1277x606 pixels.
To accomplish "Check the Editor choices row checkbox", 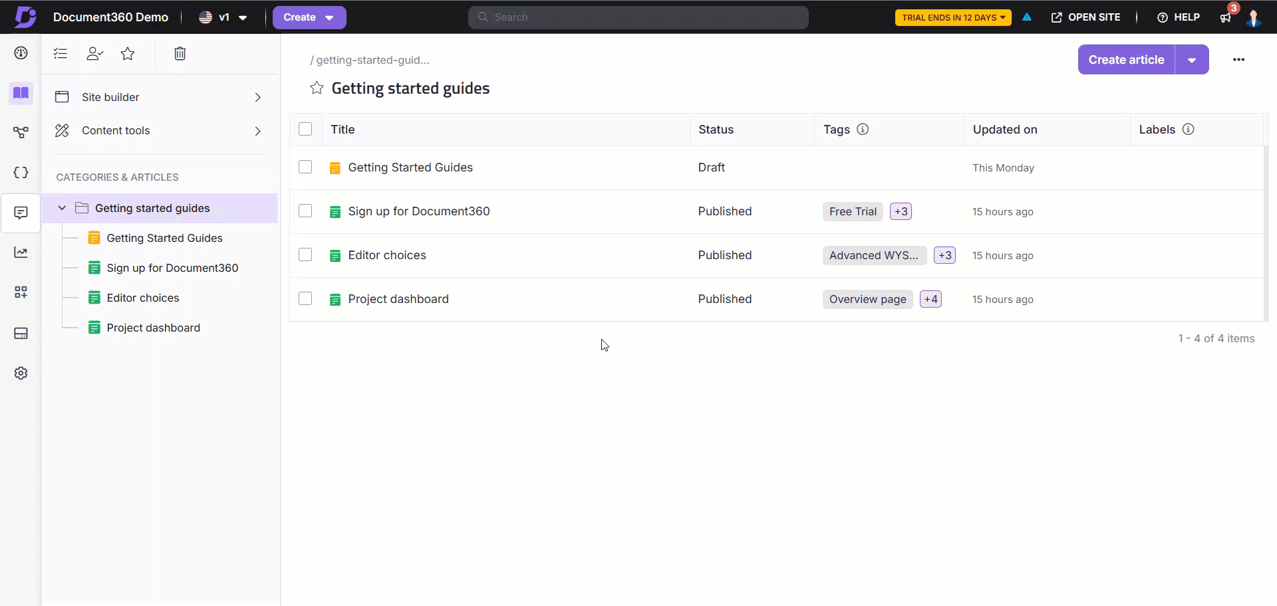I will [x=305, y=255].
